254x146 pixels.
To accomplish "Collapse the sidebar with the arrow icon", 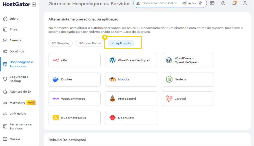I will pyautogui.click(x=34, y=4).
